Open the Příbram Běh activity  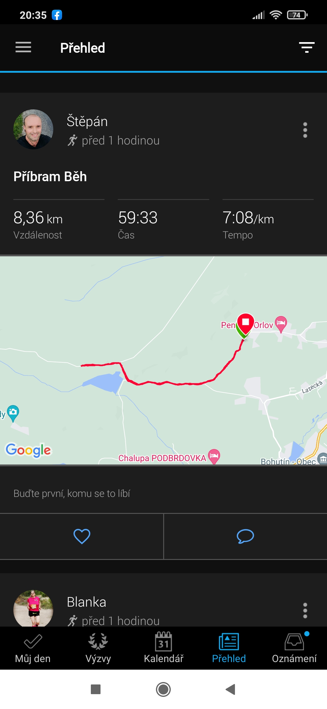pyautogui.click(x=50, y=177)
